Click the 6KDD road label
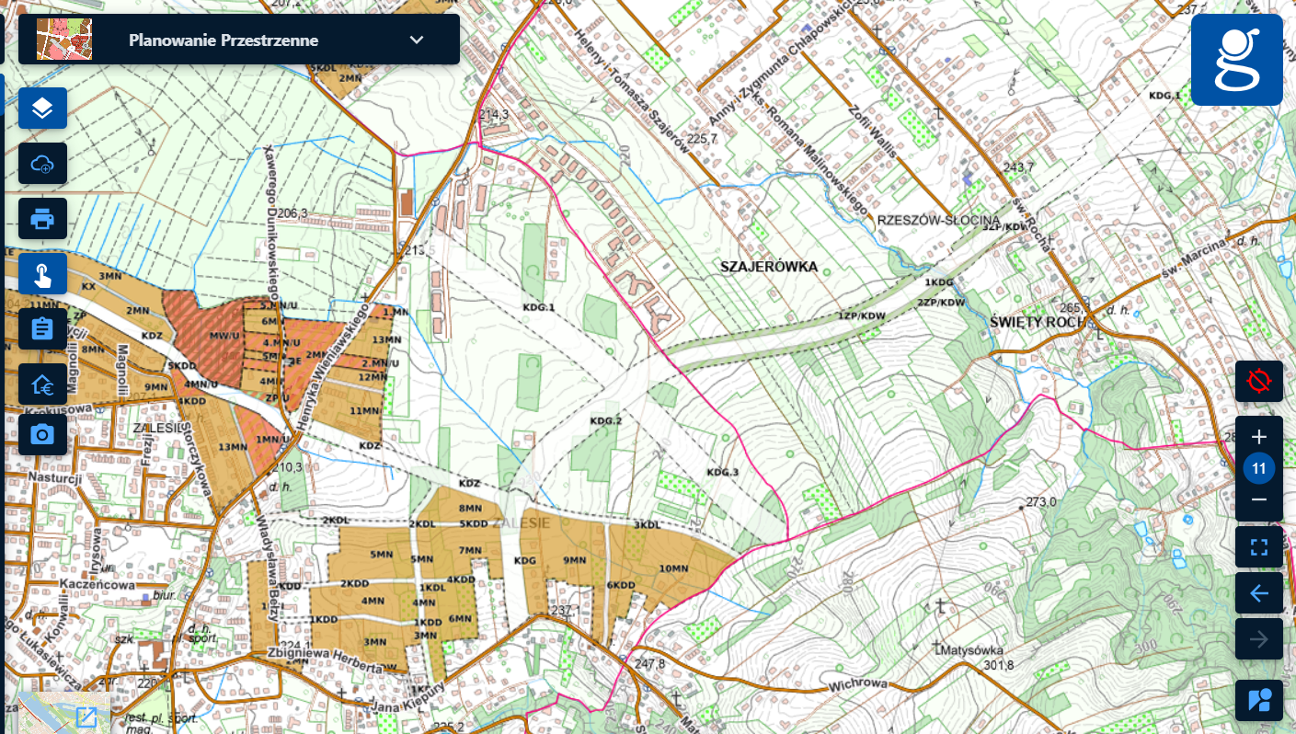Image resolution: width=1296 pixels, height=734 pixels. [621, 585]
